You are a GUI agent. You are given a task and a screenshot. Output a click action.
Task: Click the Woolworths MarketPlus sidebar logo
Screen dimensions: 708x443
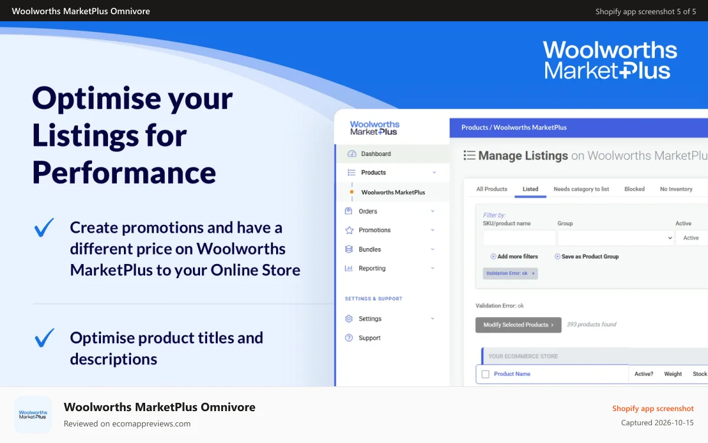tap(375, 128)
